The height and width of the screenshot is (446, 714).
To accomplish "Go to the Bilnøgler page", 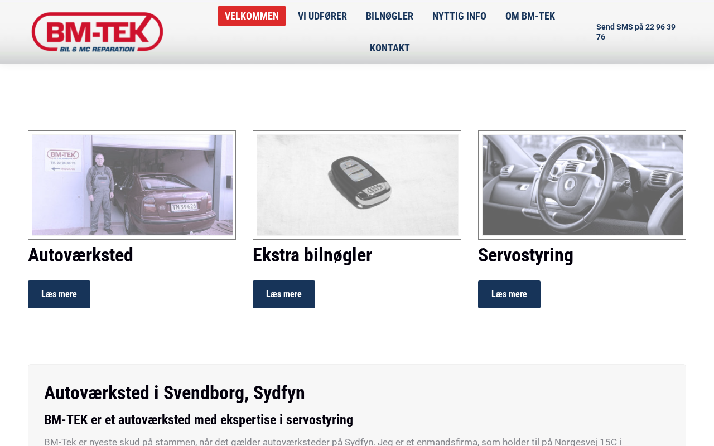I will click(x=389, y=16).
